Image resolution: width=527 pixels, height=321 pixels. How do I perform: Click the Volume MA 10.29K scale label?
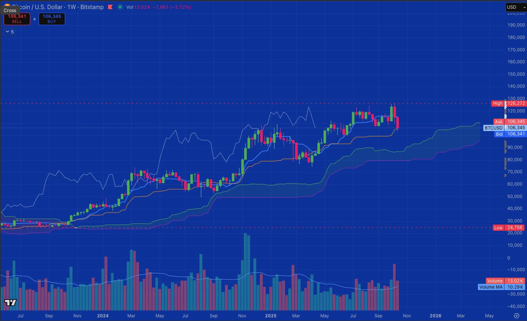click(x=501, y=287)
